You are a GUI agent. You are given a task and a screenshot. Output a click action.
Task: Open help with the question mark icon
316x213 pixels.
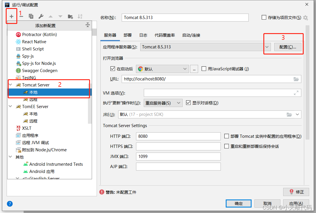click(10, 204)
